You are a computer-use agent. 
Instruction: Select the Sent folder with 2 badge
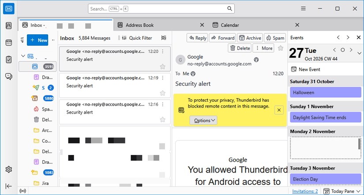coord(38,88)
